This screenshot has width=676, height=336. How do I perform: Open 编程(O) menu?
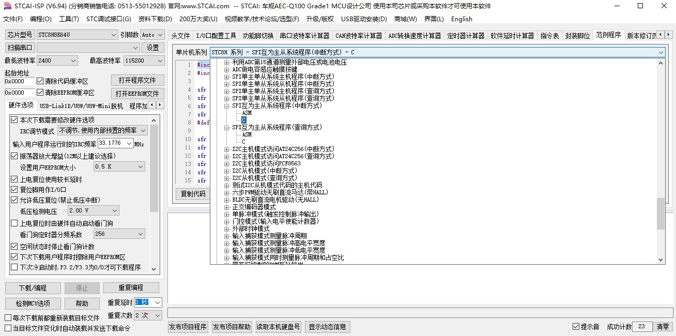click(x=41, y=19)
